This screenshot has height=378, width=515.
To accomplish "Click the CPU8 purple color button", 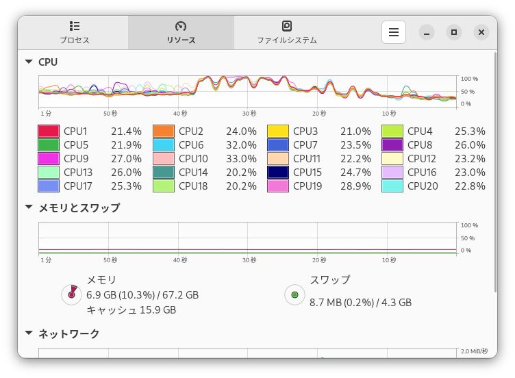I will [x=392, y=144].
